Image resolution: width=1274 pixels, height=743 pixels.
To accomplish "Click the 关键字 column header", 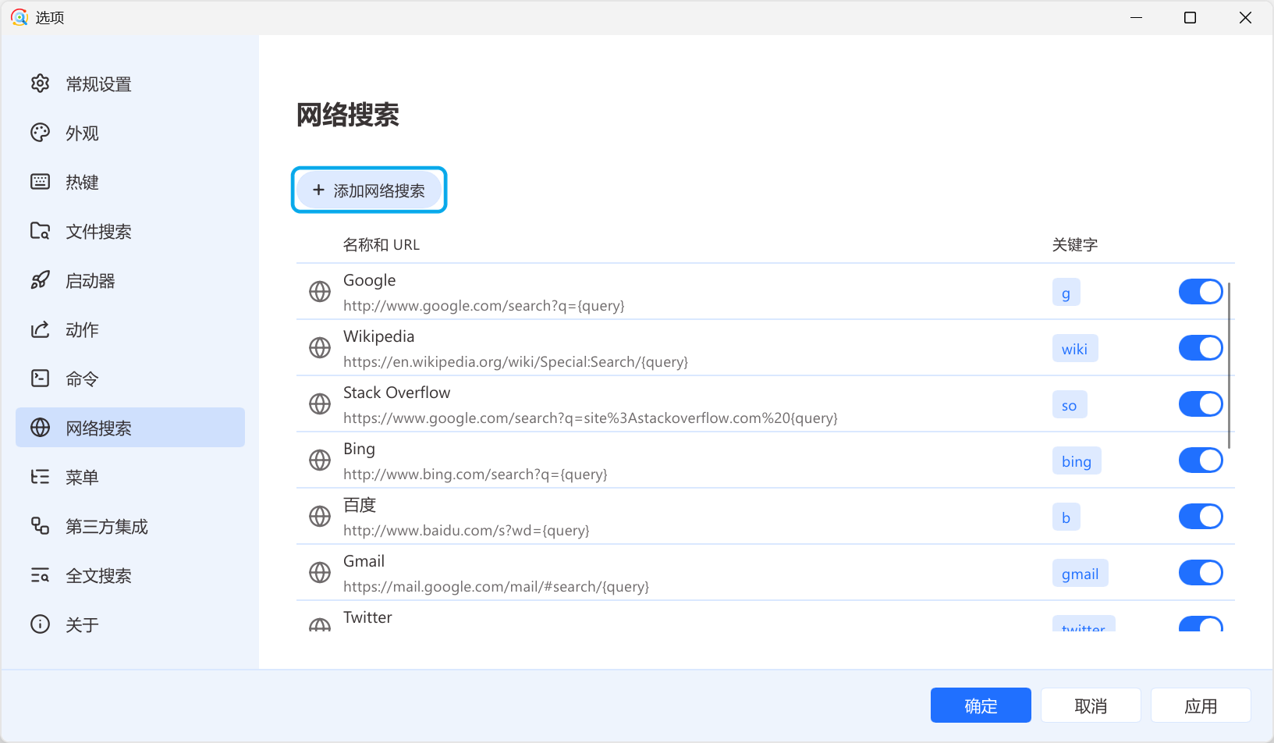I will (1075, 244).
